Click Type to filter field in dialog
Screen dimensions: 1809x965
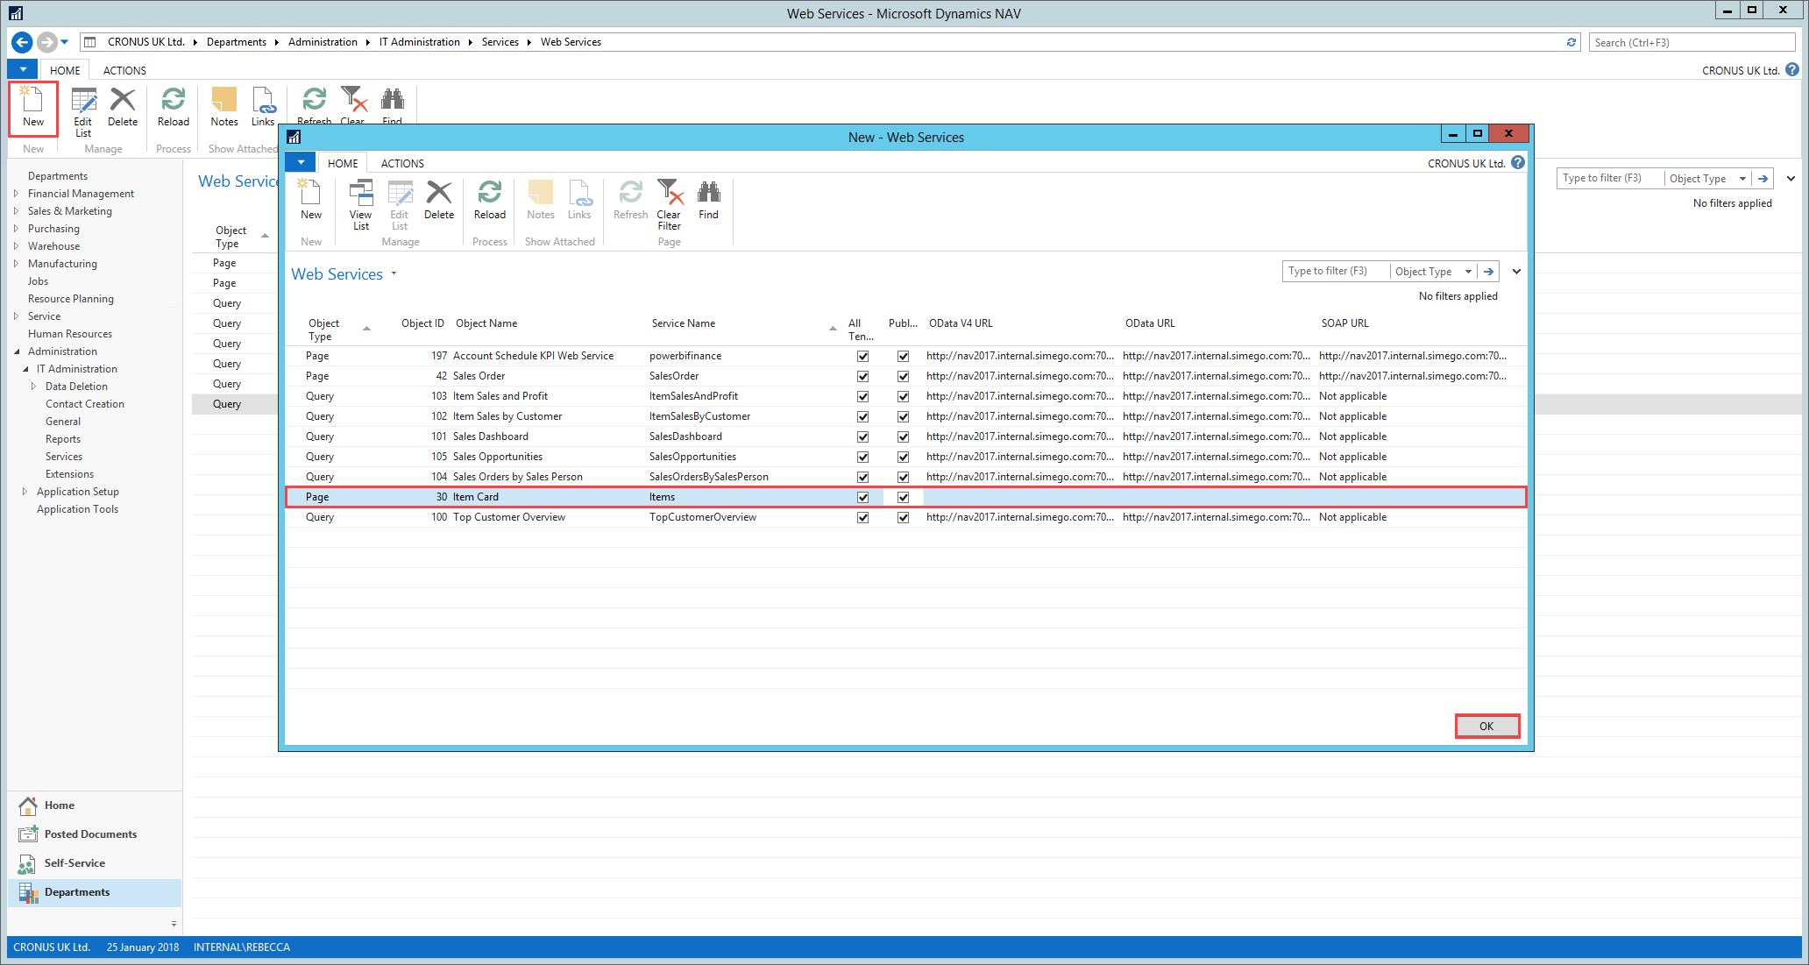1336,272
